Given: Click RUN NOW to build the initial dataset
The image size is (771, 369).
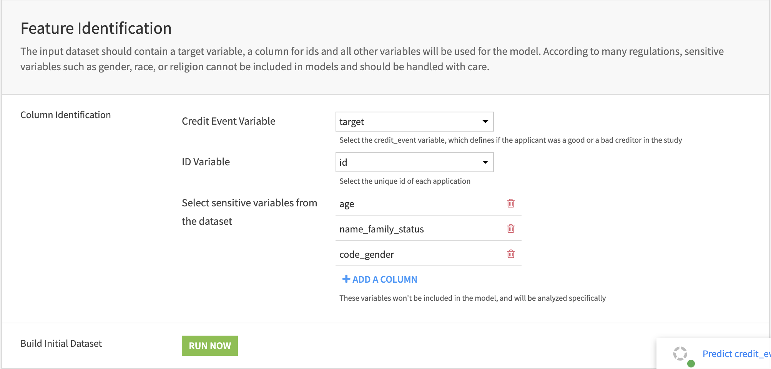Looking at the screenshot, I should [x=209, y=345].
